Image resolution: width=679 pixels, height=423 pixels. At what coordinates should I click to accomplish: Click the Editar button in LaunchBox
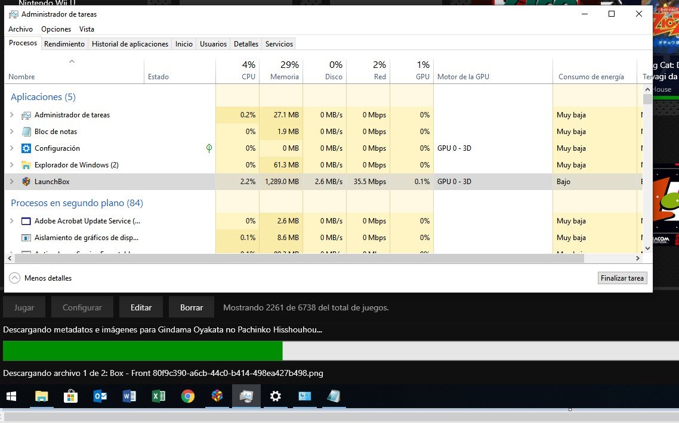tap(141, 307)
